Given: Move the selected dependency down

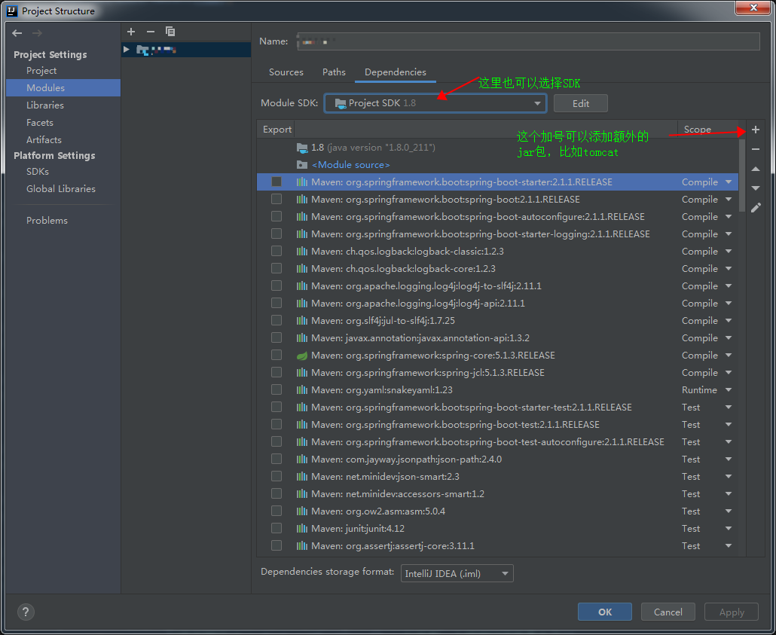Looking at the screenshot, I should (755, 188).
